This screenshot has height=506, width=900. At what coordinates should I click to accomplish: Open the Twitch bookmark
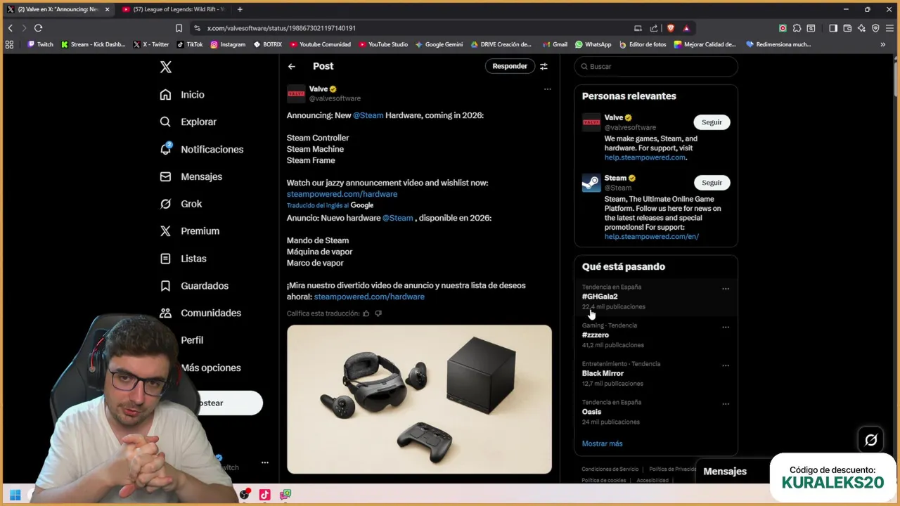click(40, 44)
